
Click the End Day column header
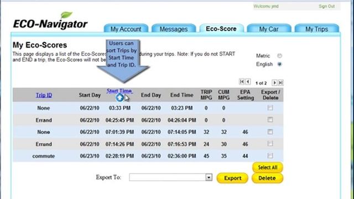click(151, 95)
